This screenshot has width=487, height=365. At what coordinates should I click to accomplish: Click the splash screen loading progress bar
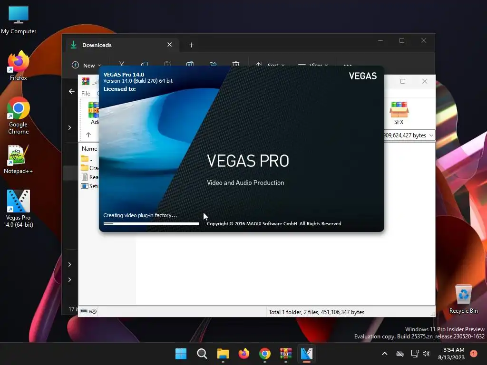(x=151, y=223)
